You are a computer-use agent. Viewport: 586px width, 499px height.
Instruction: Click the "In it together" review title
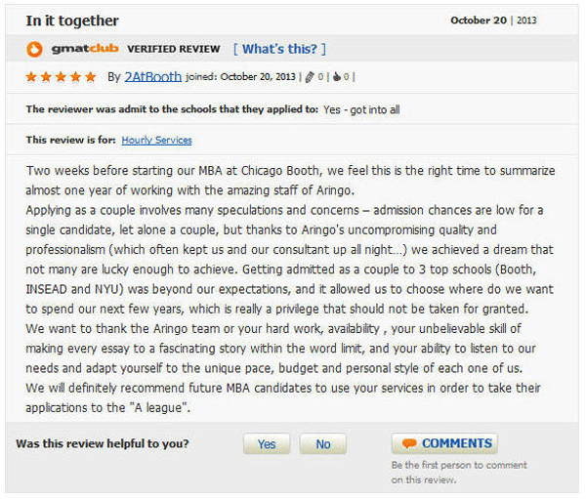[72, 21]
